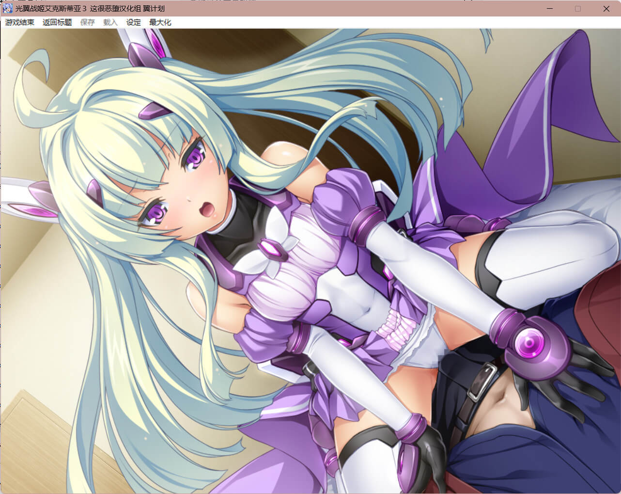Choose 最大化 from the menu bar
621x494 pixels.
click(160, 22)
